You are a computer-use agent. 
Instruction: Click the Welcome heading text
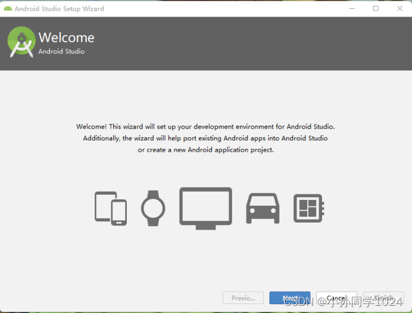pyautogui.click(x=67, y=37)
